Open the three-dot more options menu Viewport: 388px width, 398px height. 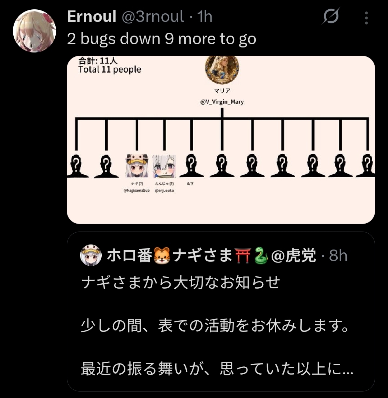(x=366, y=18)
